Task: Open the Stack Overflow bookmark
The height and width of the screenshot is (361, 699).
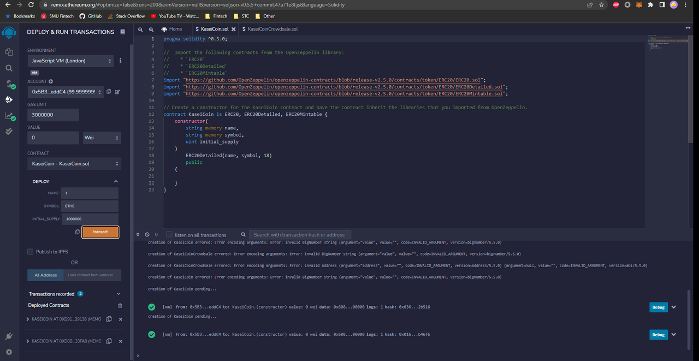Action: pos(126,16)
